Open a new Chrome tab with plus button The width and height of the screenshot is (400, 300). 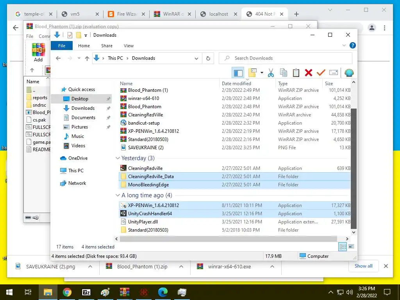coord(296,14)
